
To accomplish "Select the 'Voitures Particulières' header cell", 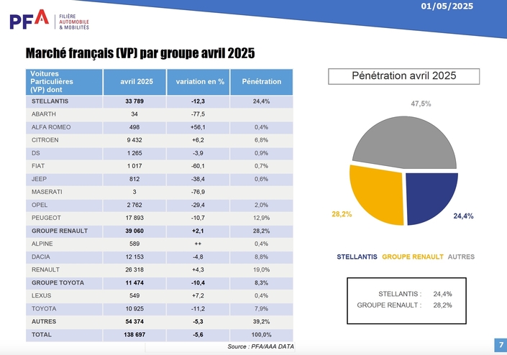I will click(x=63, y=82).
